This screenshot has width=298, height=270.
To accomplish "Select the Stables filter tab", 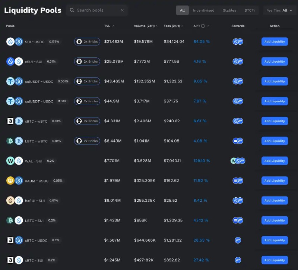I will [x=229, y=10].
